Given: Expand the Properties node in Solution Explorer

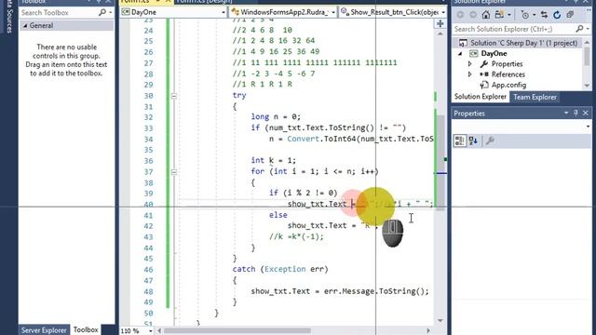Looking at the screenshot, I should pyautogui.click(x=469, y=64).
